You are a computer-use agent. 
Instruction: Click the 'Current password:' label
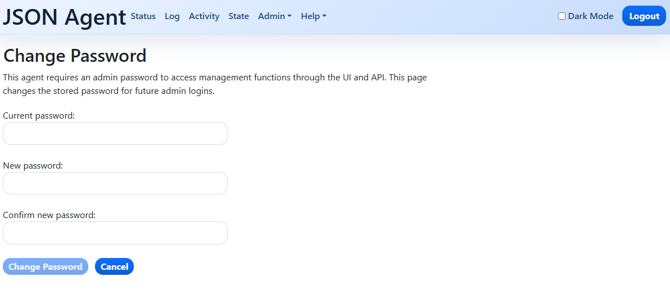pyautogui.click(x=39, y=116)
